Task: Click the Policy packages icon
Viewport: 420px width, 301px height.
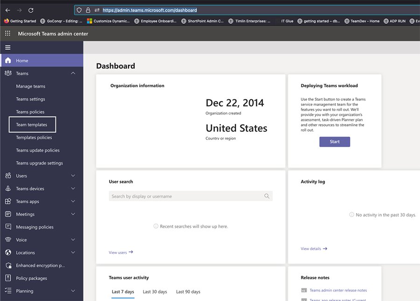Action: [x=7, y=278]
